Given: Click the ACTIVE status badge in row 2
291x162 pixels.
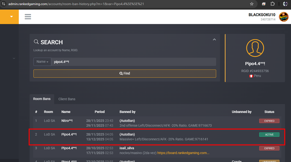Looking at the screenshot, I should click(269, 134).
